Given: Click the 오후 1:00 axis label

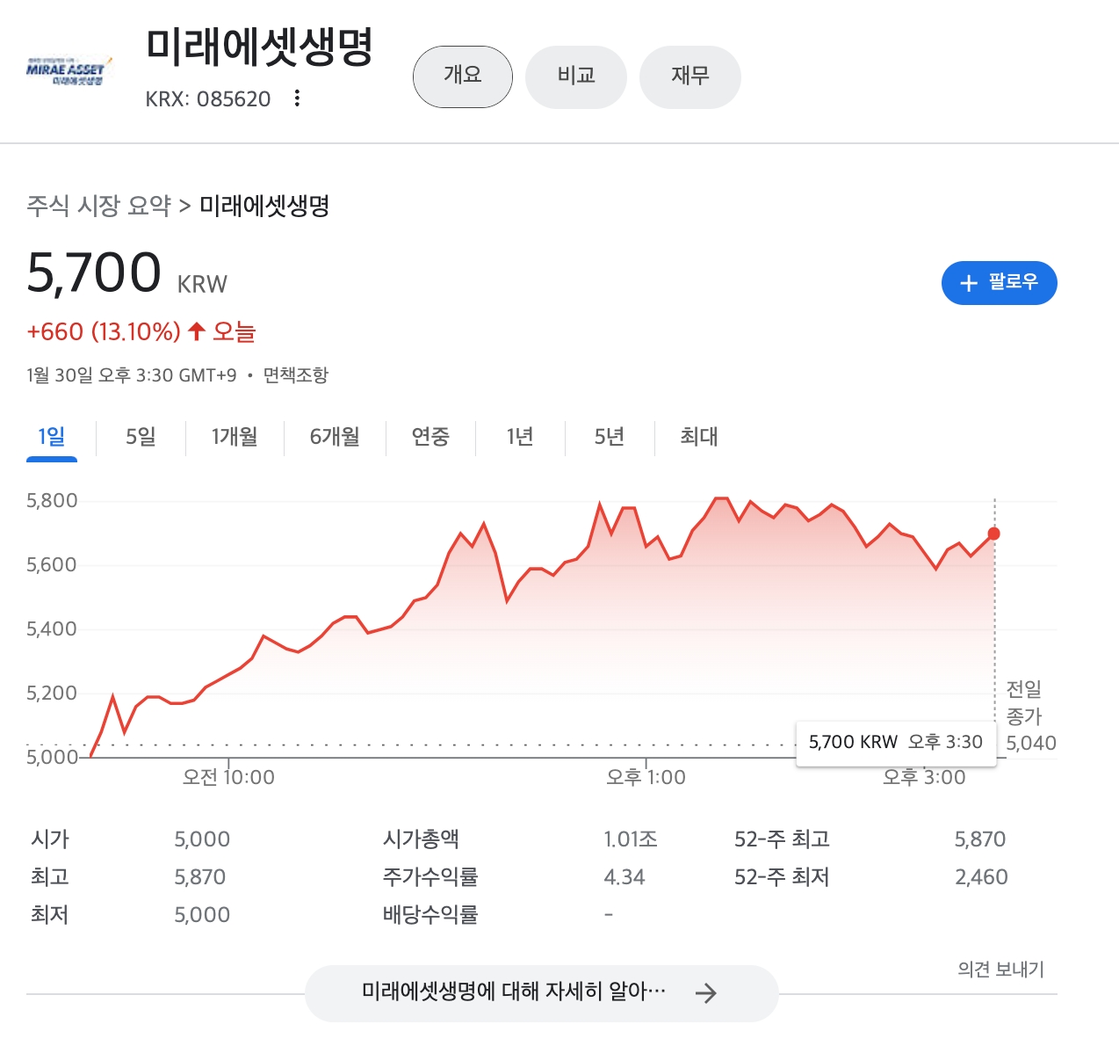Looking at the screenshot, I should 646,777.
